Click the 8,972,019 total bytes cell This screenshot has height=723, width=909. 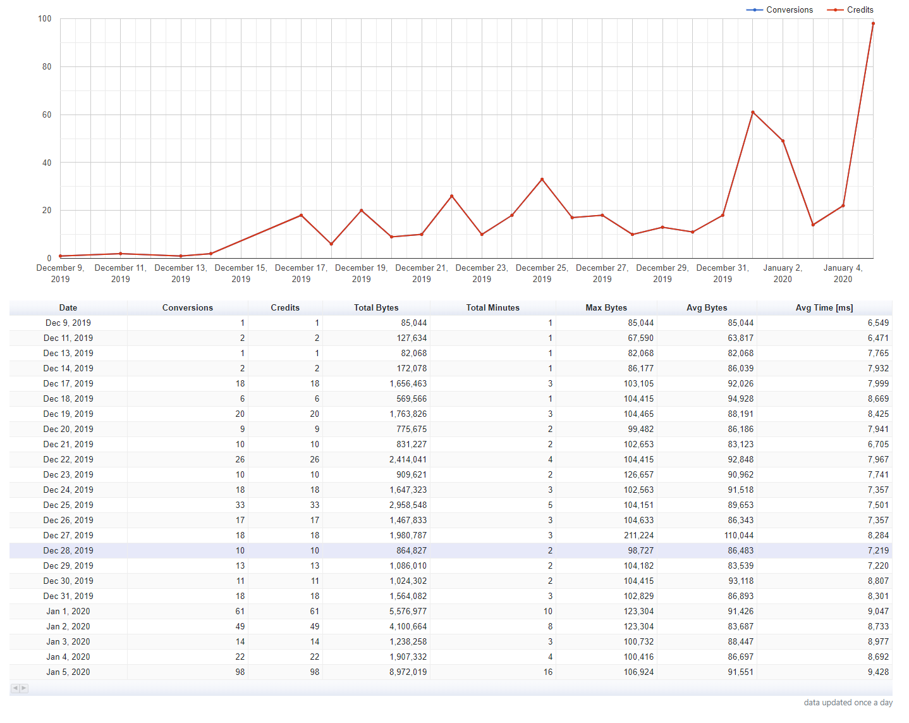pyautogui.click(x=408, y=672)
